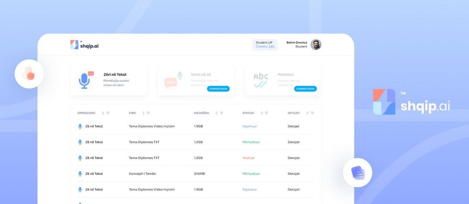This screenshot has width=469, height=204.
Task: Toggle sort arrows on MADHËSIA column
Action: click(x=216, y=113)
